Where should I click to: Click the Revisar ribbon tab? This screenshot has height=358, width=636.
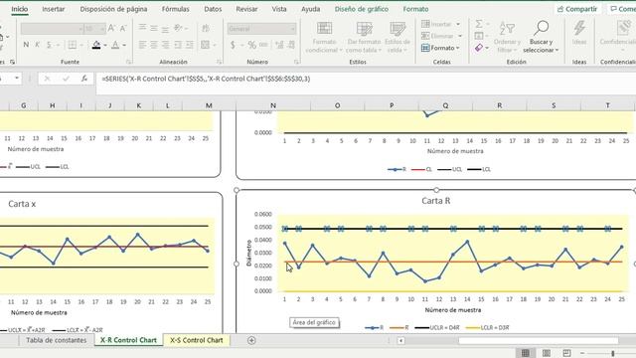246,9
